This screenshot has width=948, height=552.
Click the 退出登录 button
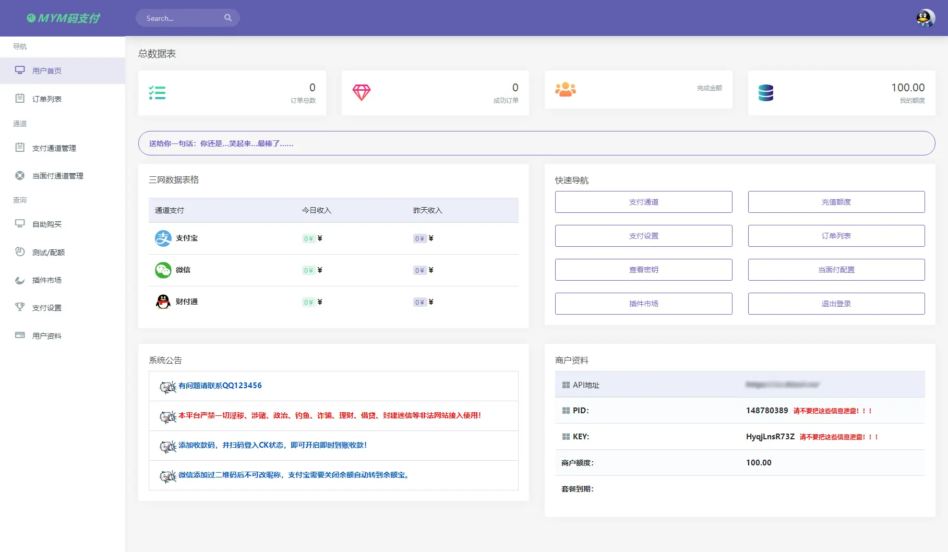835,303
